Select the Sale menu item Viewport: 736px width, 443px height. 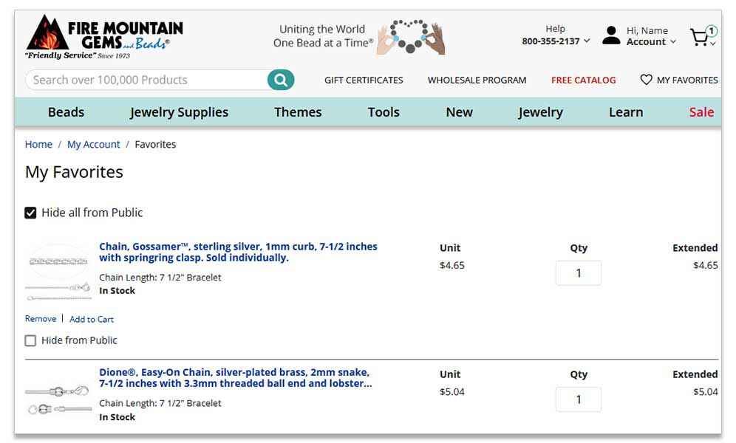(x=701, y=112)
